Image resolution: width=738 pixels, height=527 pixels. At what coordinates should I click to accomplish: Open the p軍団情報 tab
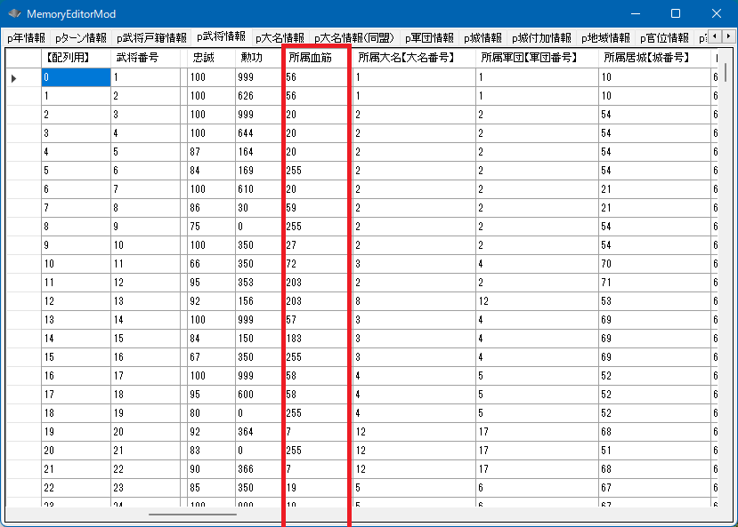click(428, 38)
